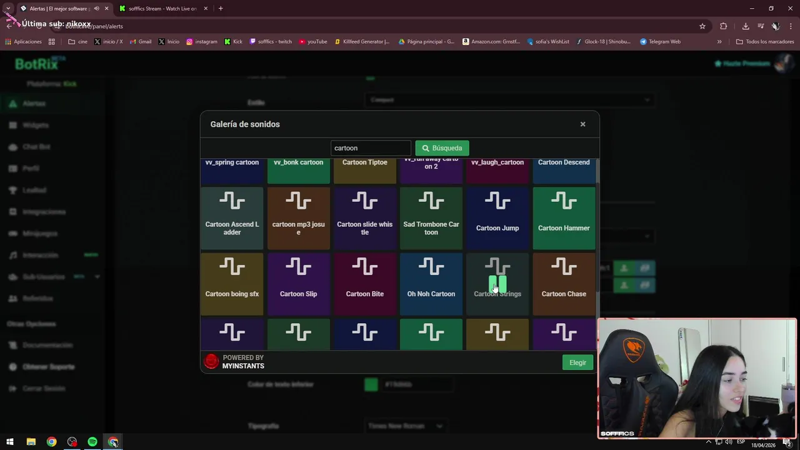Viewport: 800px width, 450px height.
Task: Open the Todos los marcadores folder
Action: pos(765,42)
